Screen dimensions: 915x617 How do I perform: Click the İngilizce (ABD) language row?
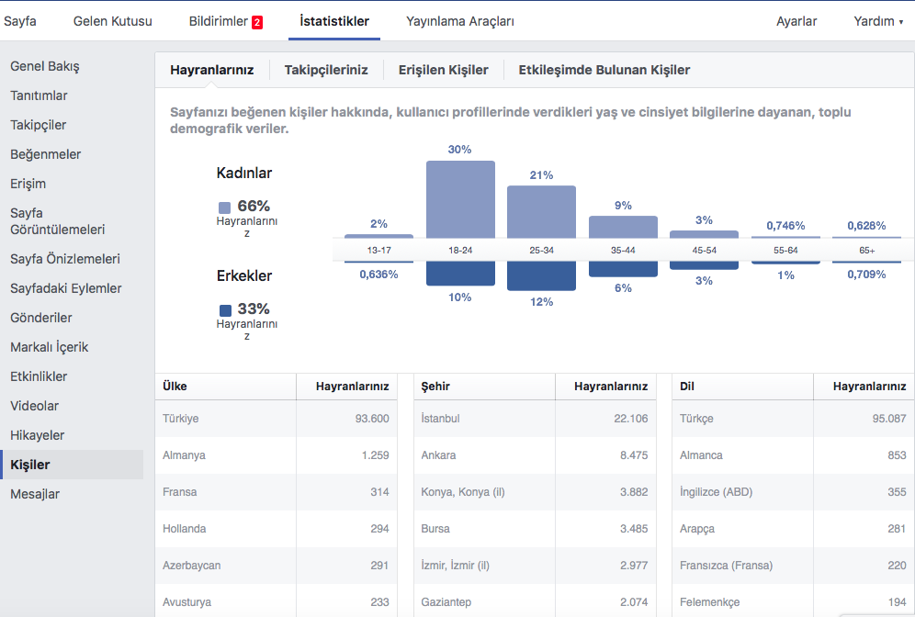click(x=794, y=491)
